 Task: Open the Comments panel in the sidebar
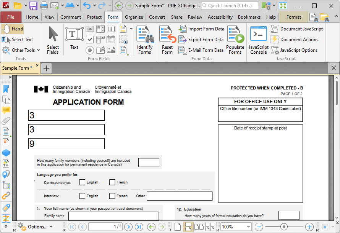pyautogui.click(x=6, y=110)
